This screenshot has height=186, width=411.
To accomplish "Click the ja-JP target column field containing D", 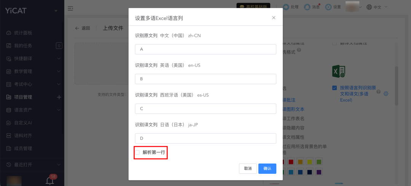I will 205,138.
